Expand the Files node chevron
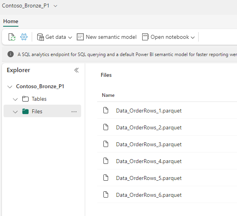Screen dimensions: 237x216 pyautogui.click(x=16, y=112)
